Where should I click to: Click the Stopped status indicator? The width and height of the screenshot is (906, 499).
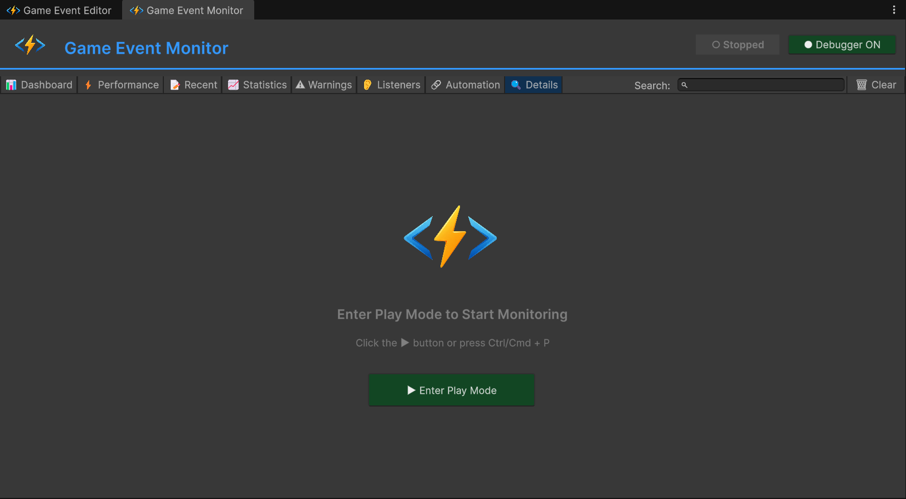[738, 45]
